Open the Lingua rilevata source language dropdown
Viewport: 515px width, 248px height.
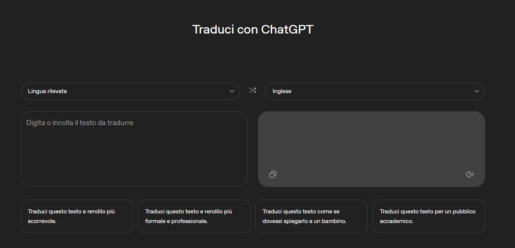coord(130,91)
